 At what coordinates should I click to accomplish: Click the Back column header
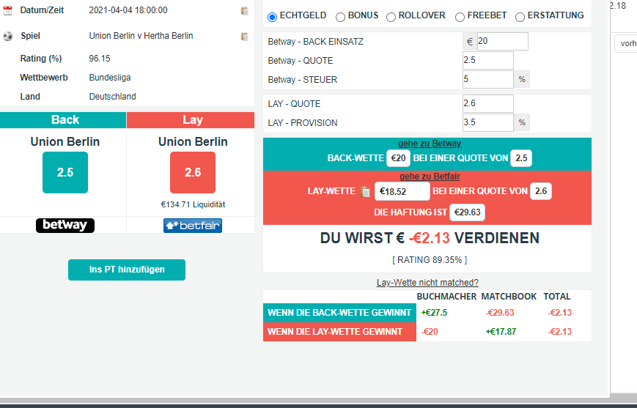tap(63, 120)
